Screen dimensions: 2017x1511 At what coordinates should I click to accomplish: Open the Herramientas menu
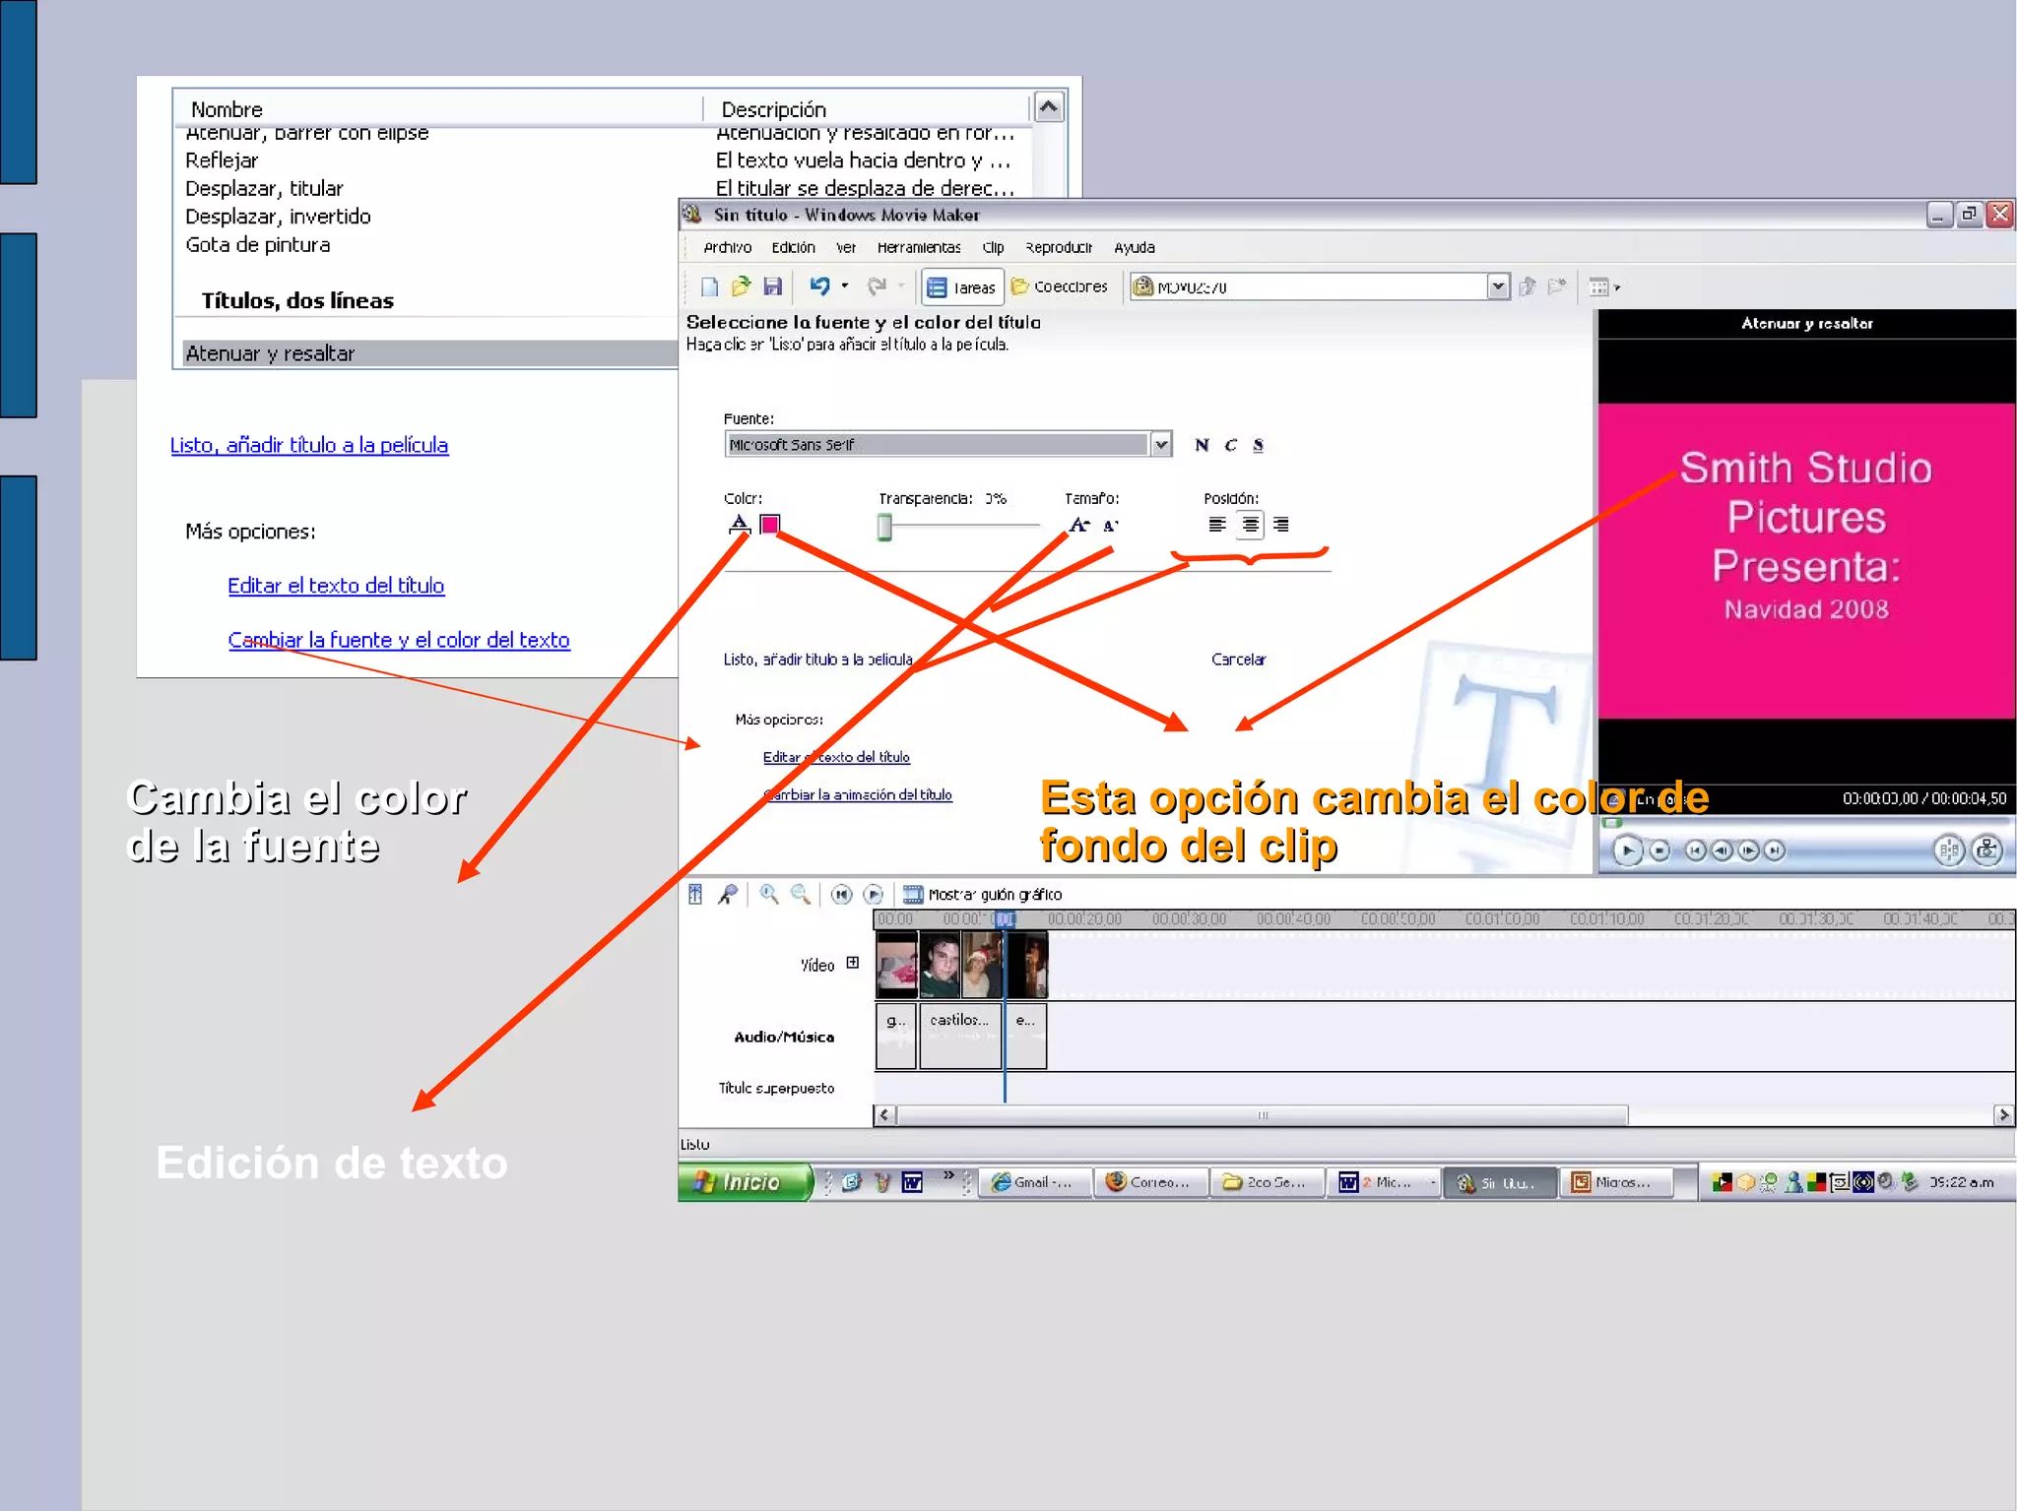point(918,247)
